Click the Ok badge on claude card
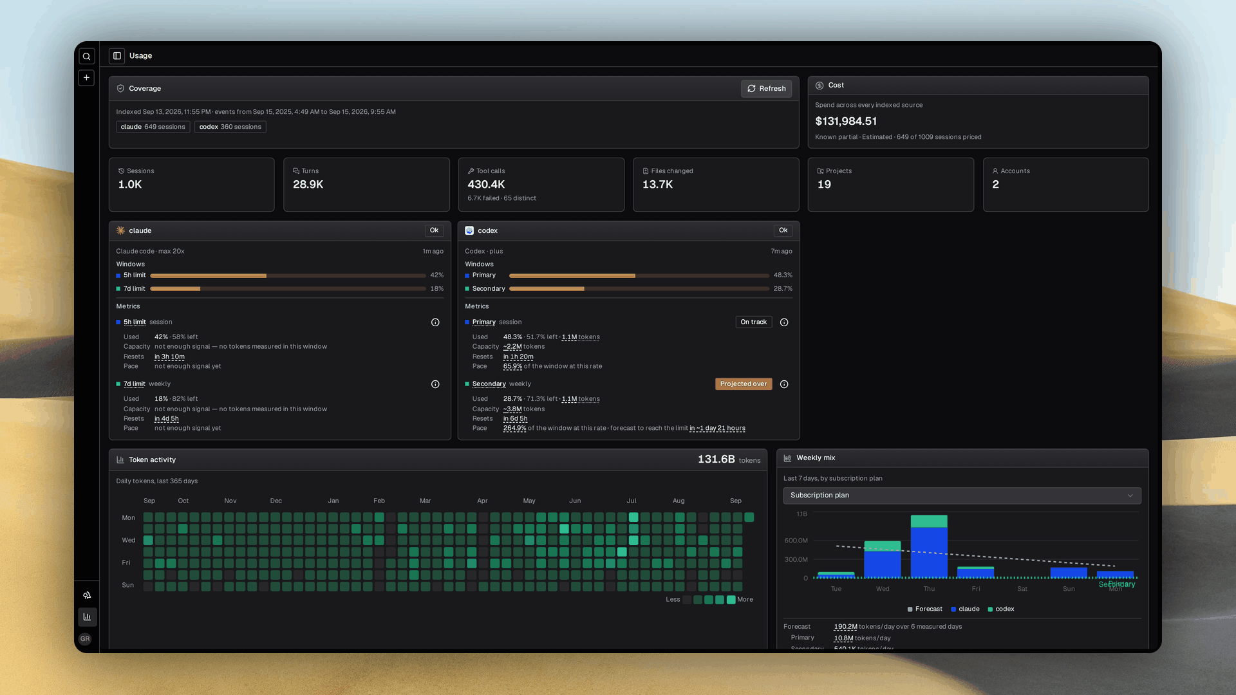This screenshot has height=695, width=1236. pos(434,230)
